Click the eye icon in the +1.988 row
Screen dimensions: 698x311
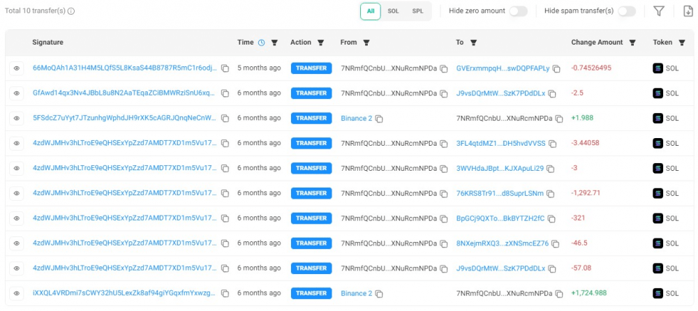click(x=17, y=119)
